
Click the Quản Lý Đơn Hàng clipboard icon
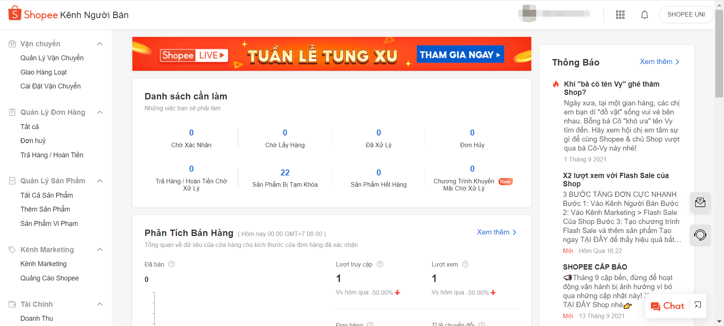tap(12, 112)
